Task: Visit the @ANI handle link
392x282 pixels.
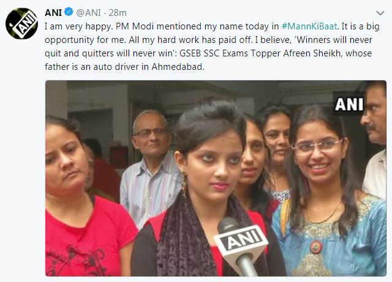Action: [88, 12]
